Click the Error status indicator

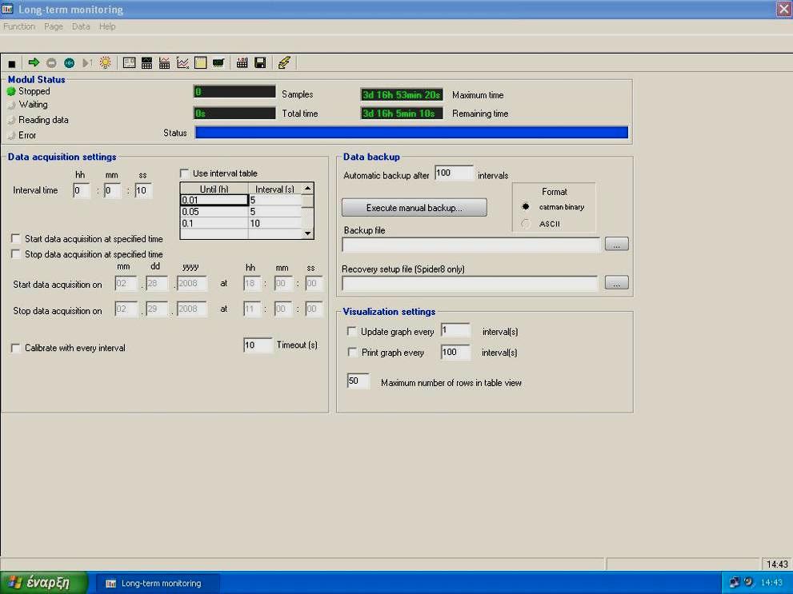point(11,135)
